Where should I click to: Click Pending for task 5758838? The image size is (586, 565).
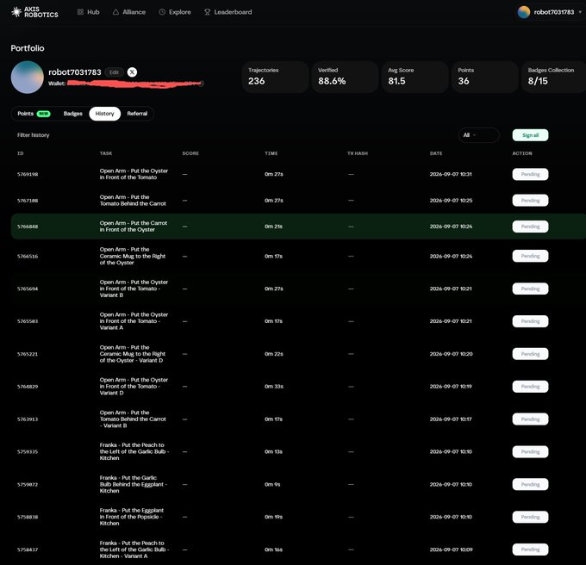(530, 517)
